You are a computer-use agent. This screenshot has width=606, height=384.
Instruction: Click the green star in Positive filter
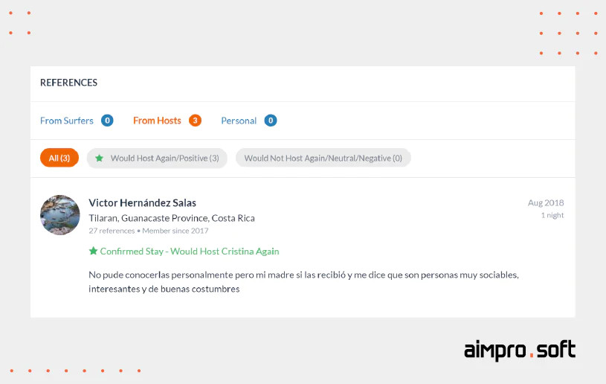[x=100, y=158]
